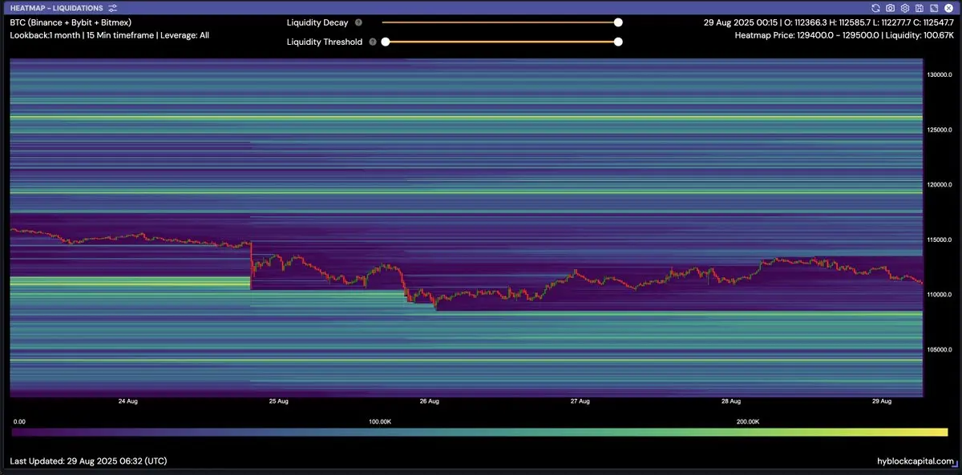Click the 100.00K color scale label
962x475 pixels.
380,421
